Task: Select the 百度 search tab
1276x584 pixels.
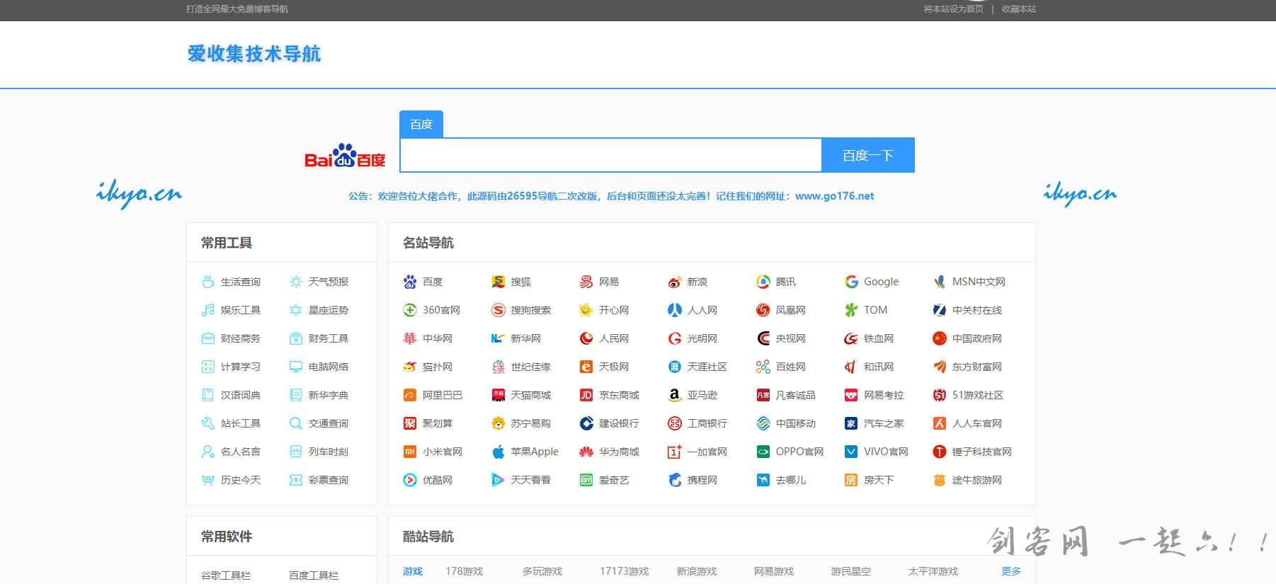Action: 421,124
